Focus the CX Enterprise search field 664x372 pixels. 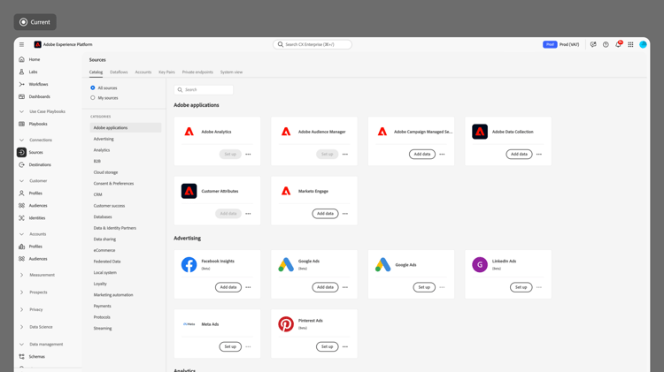click(313, 44)
